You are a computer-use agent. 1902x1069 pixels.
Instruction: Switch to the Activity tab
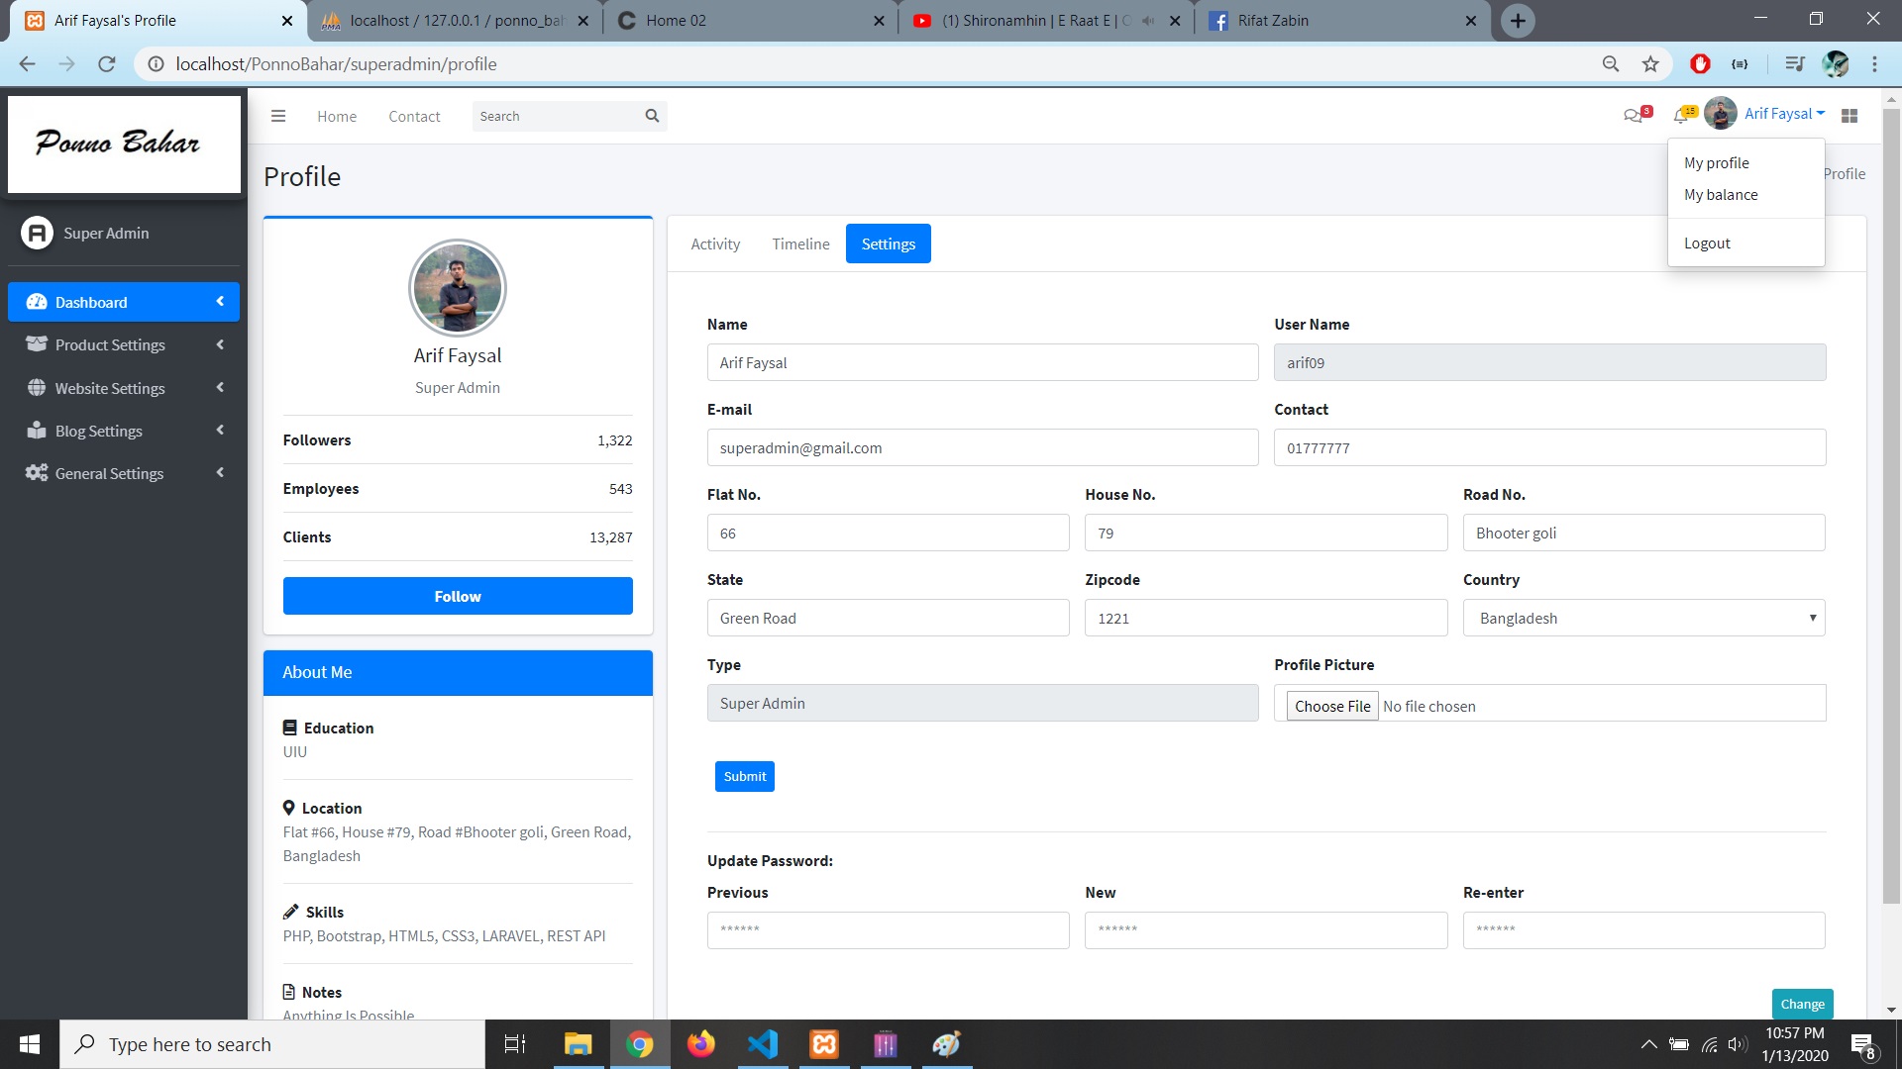coord(715,243)
